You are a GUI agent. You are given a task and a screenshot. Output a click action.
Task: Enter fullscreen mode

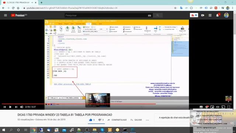[229, 107]
